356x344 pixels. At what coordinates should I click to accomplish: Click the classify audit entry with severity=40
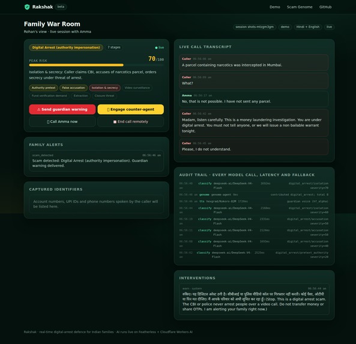coord(253,244)
